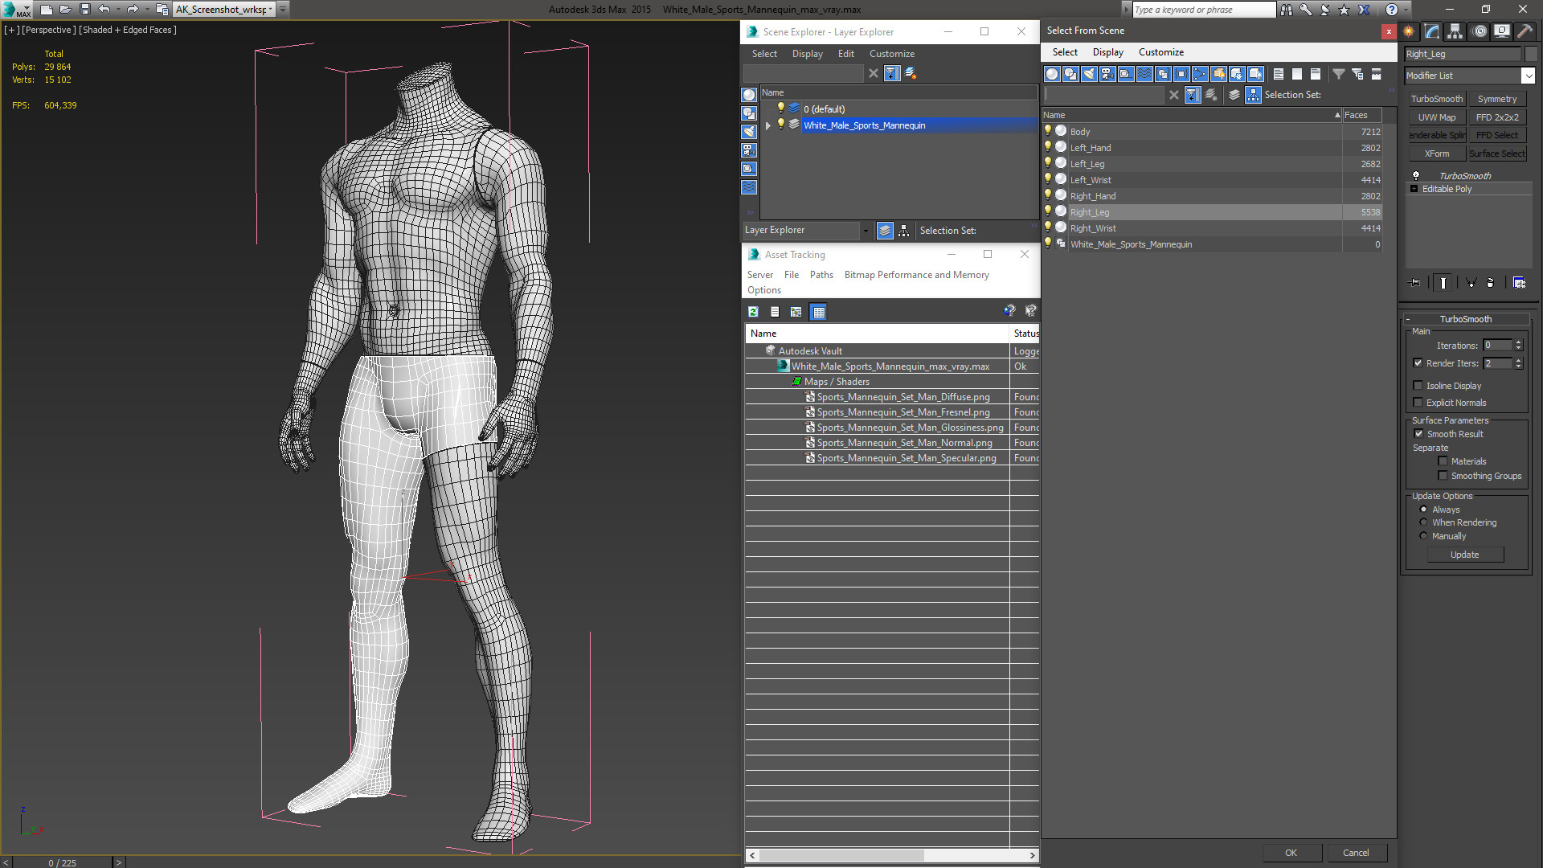Open Edit menu in Scene Explorer
1543x868 pixels.
pyautogui.click(x=845, y=54)
